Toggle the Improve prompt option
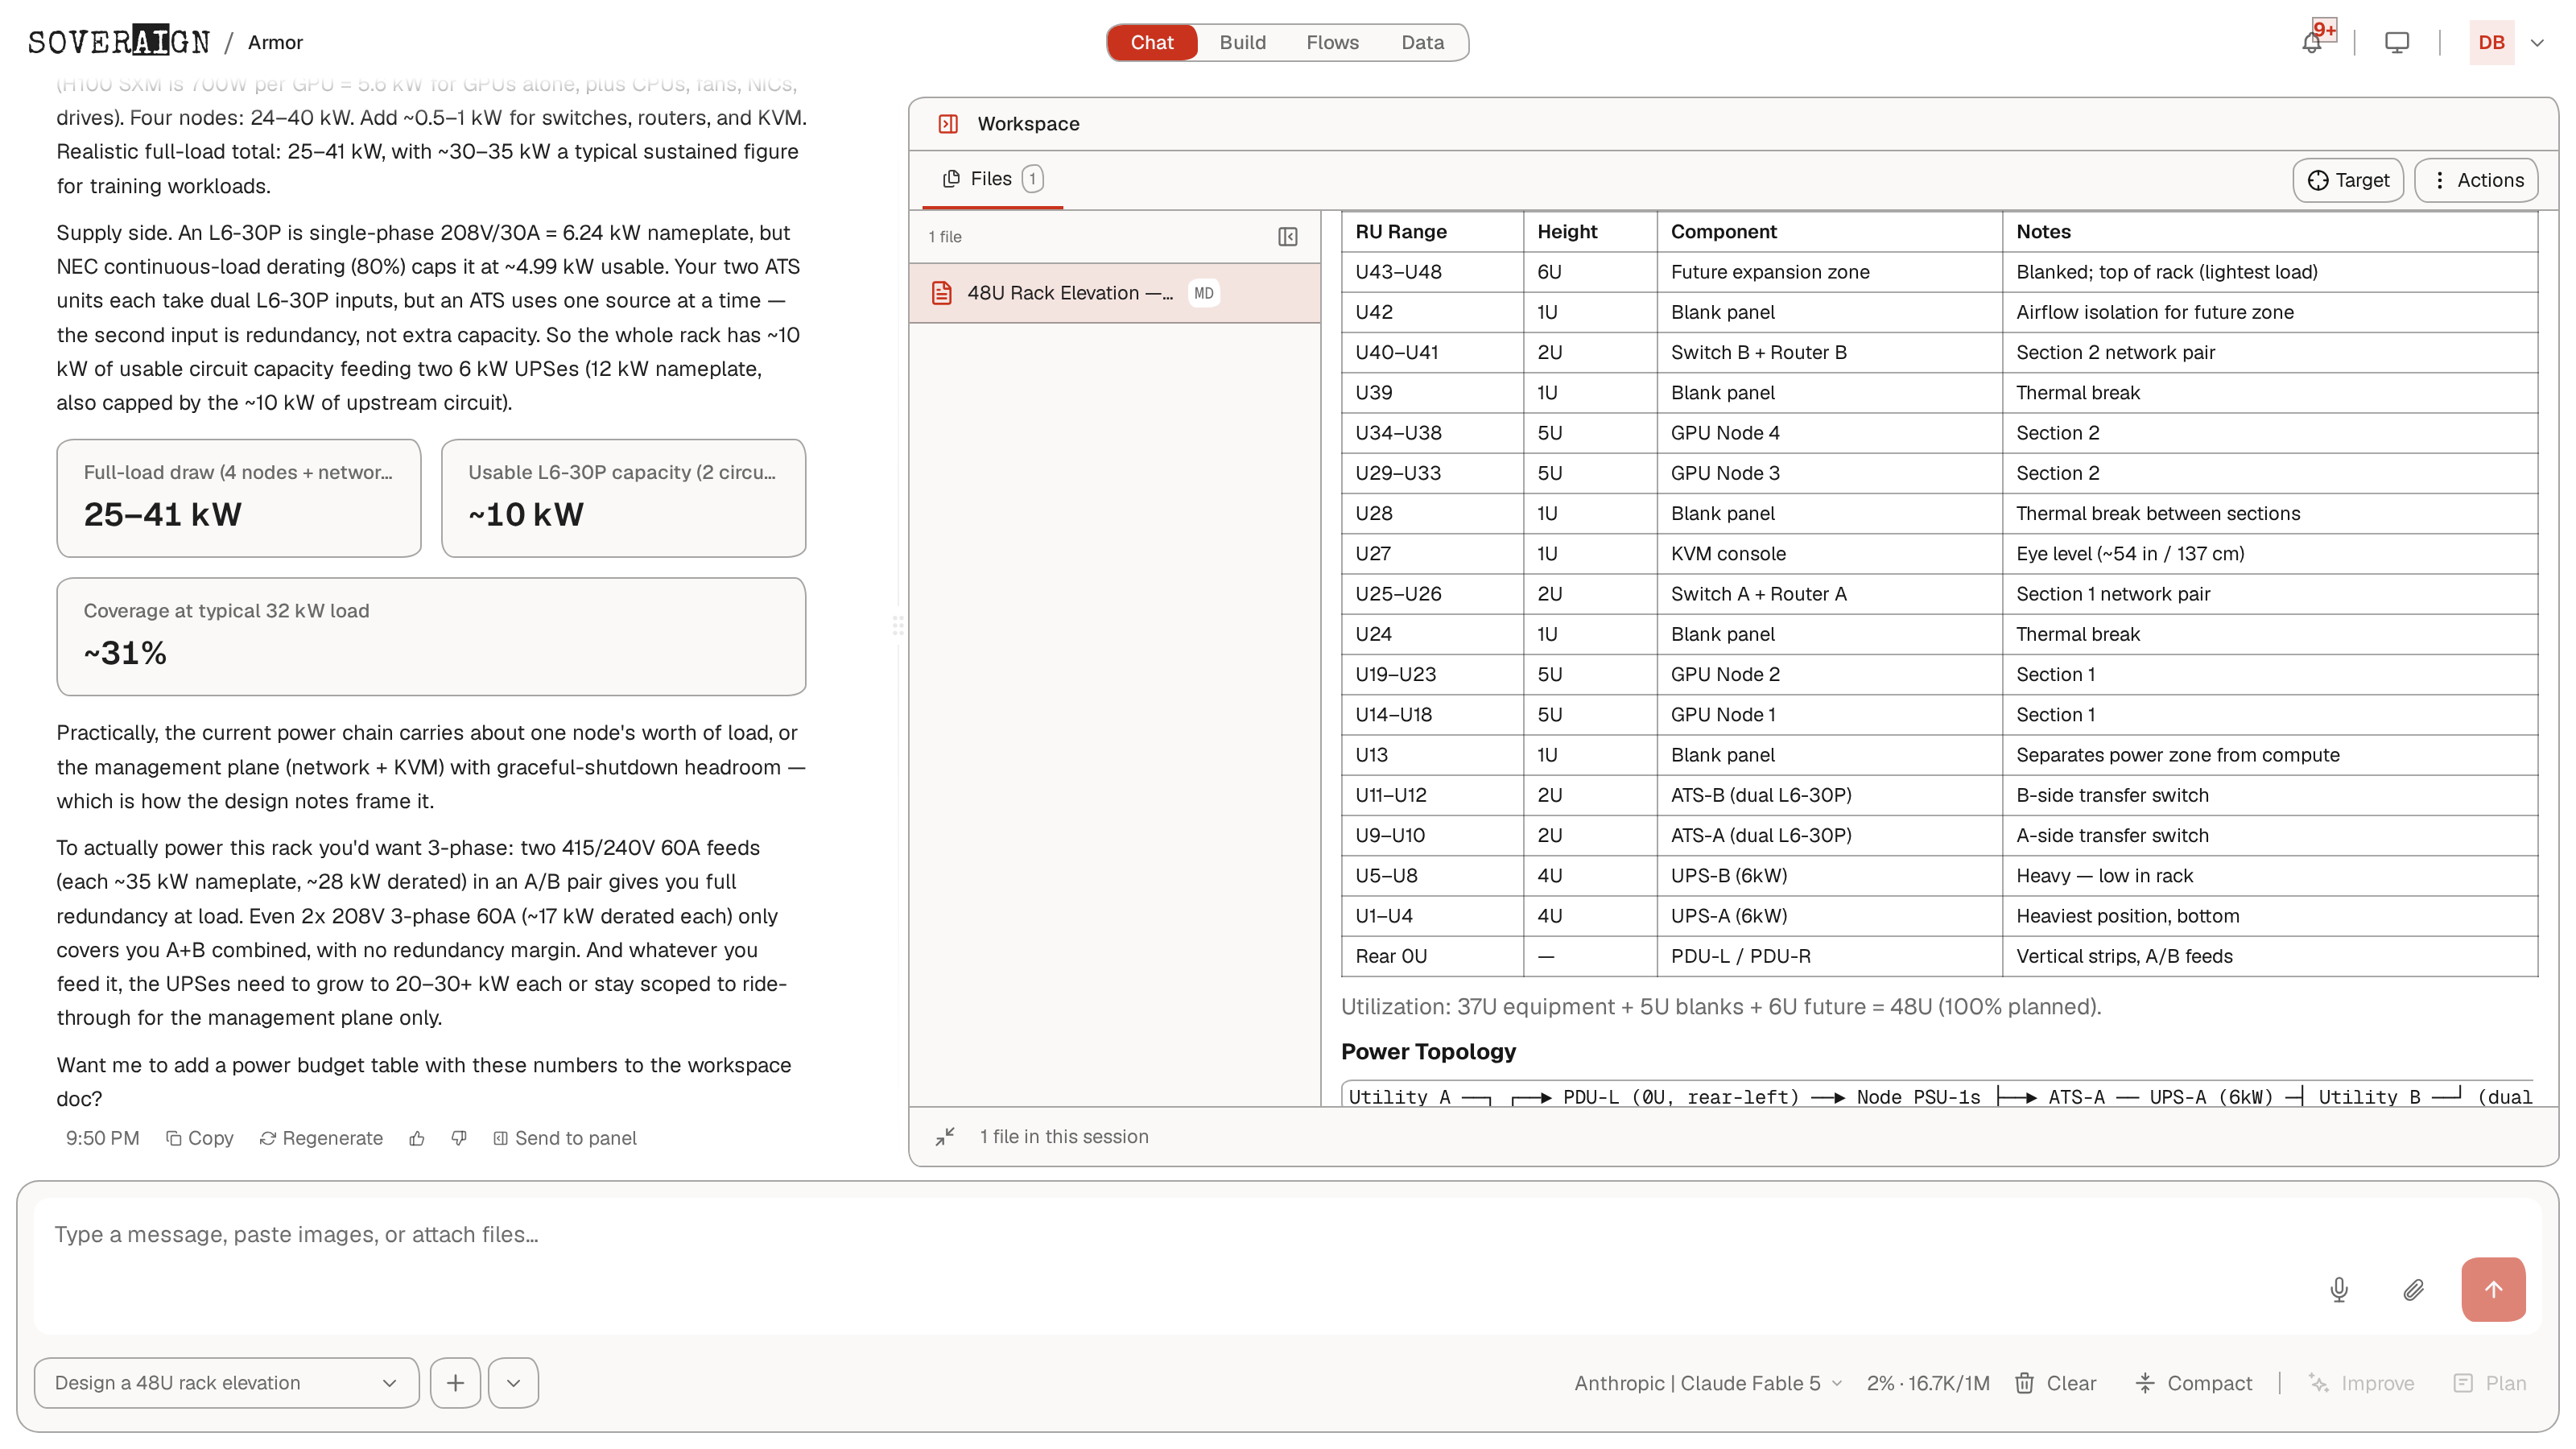2576x1449 pixels. [x=2361, y=1383]
